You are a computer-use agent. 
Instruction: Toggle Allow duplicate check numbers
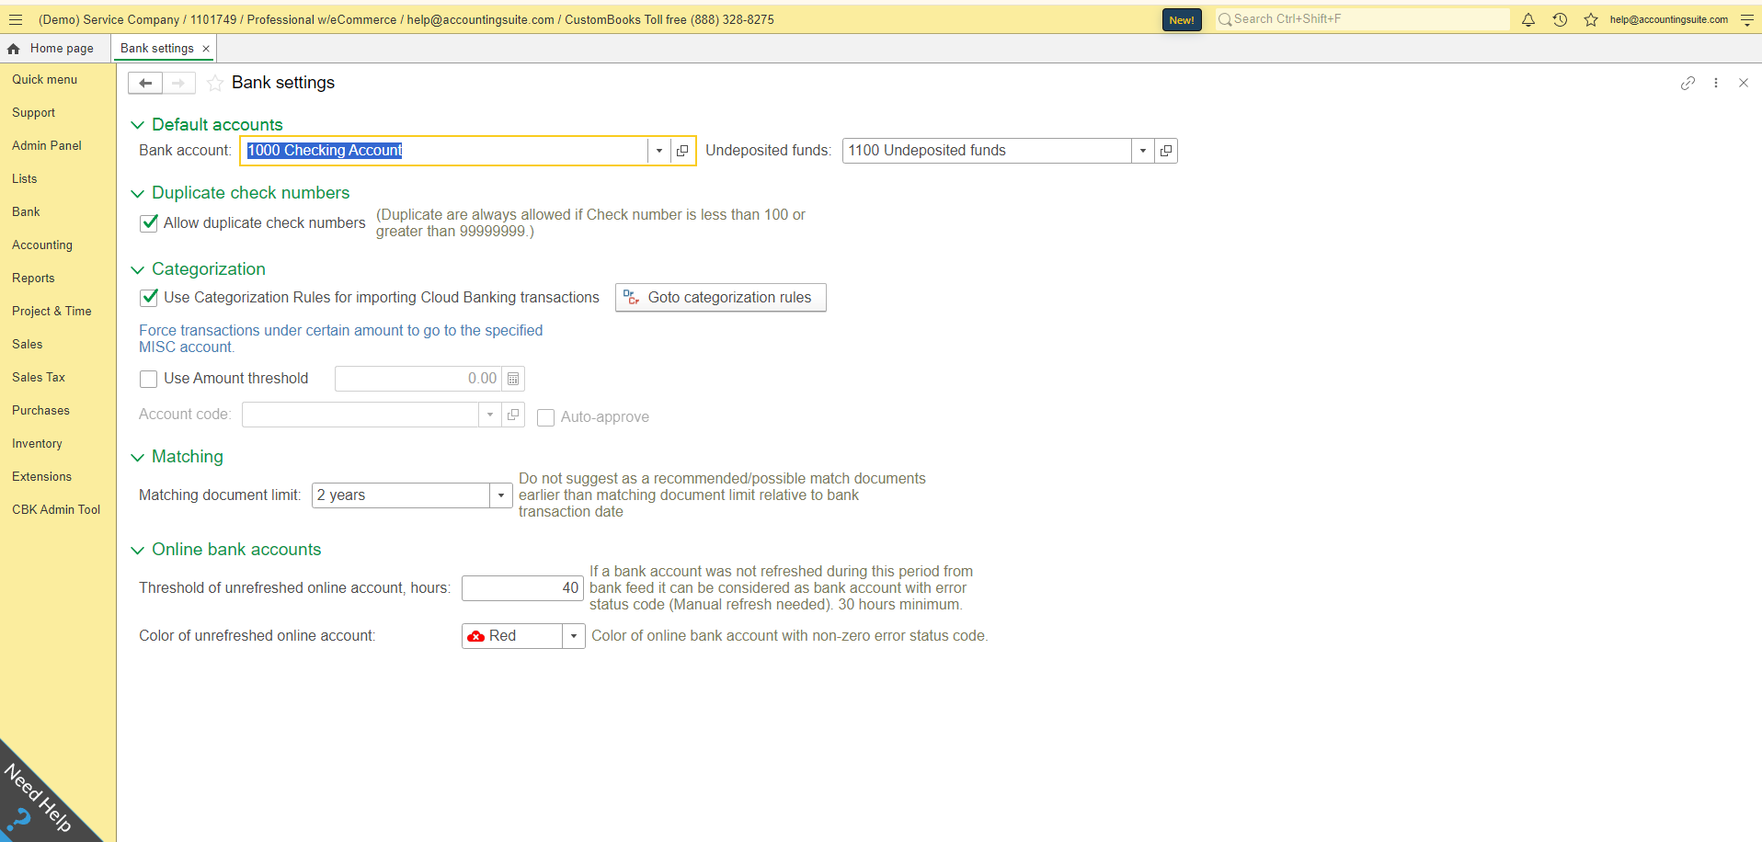pos(149,223)
